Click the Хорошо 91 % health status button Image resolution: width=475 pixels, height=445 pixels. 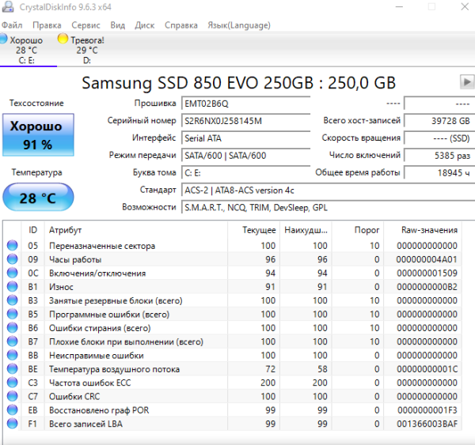38,134
